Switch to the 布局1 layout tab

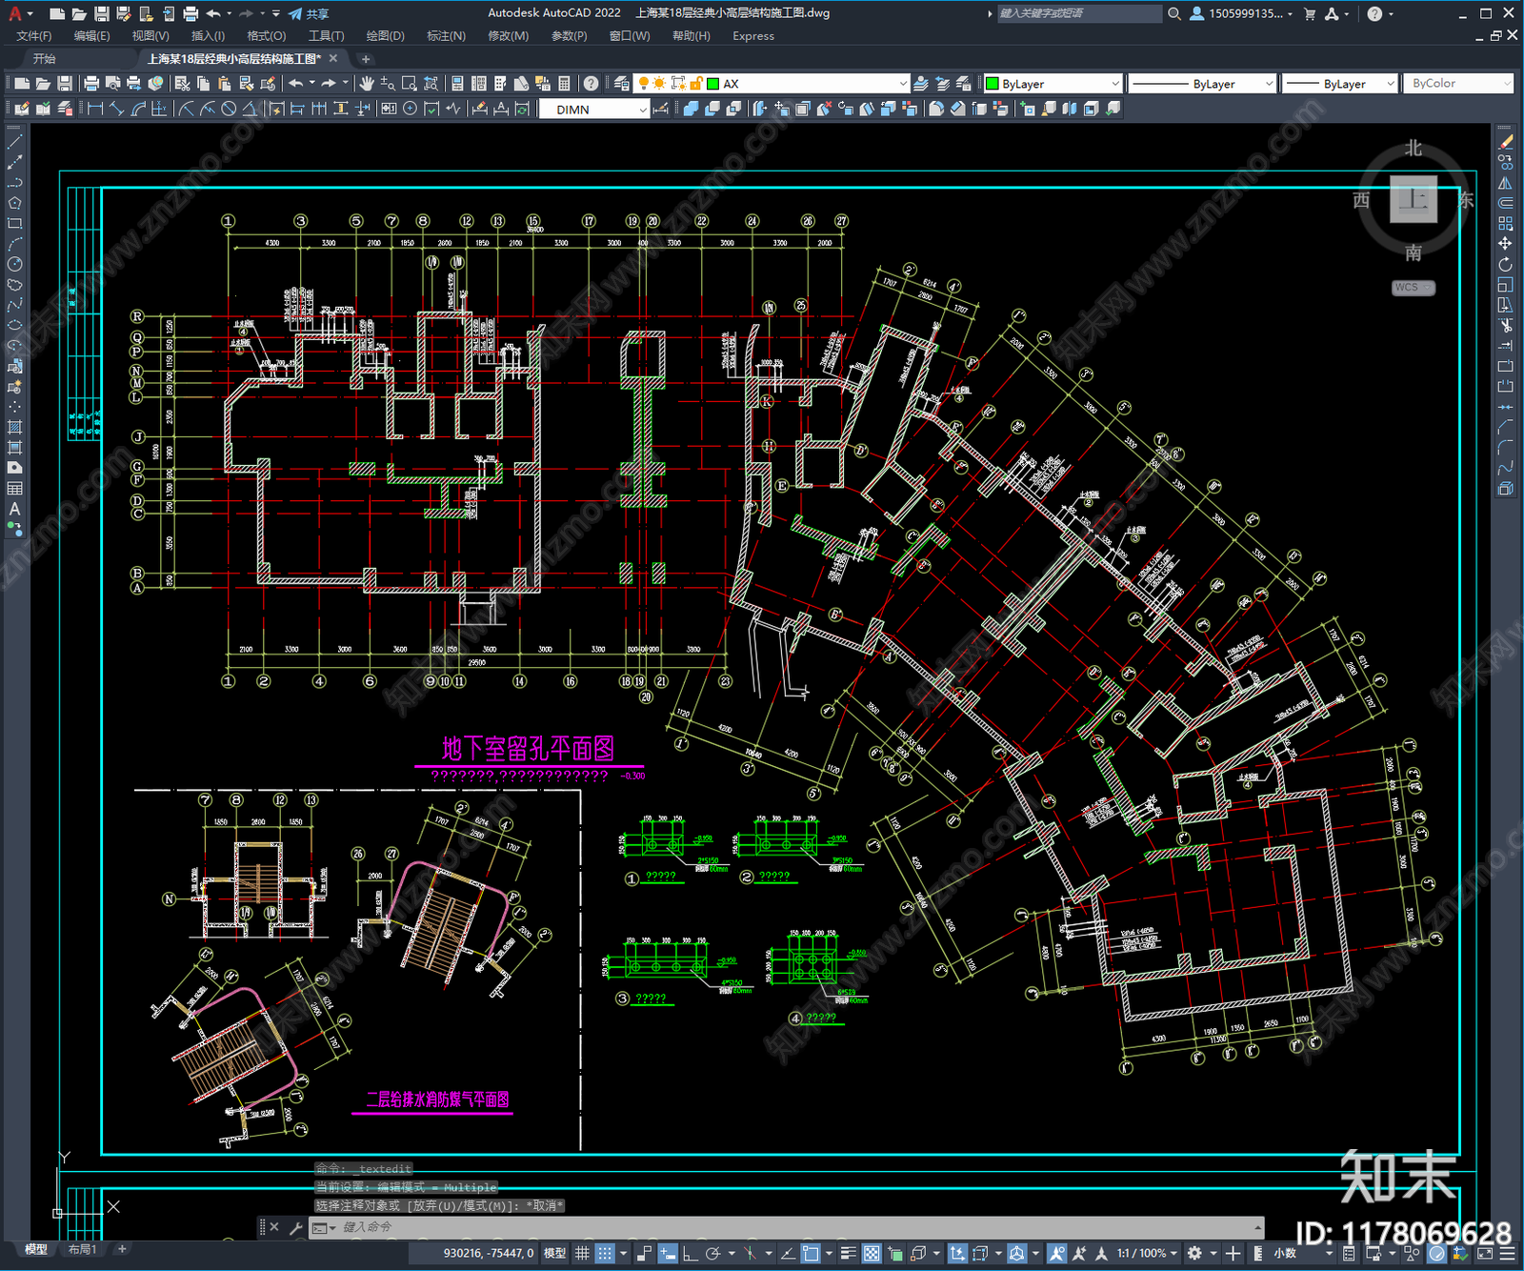coord(82,1249)
